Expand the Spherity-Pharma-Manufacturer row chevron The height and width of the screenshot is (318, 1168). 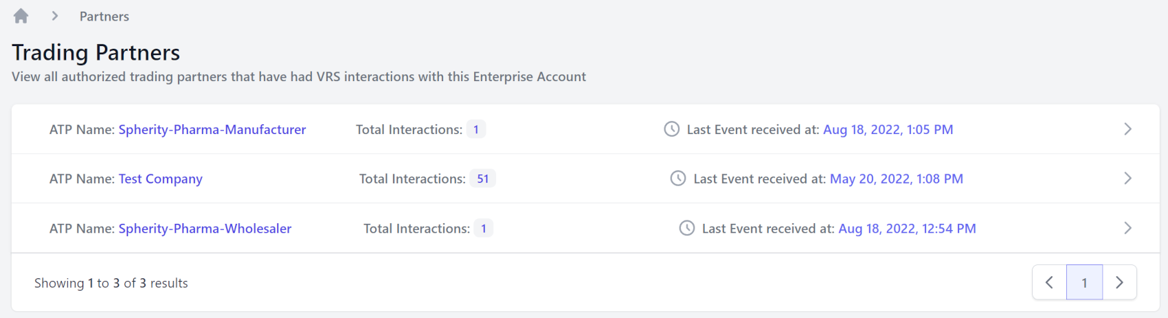[x=1127, y=129]
